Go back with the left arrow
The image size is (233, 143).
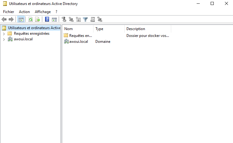pyautogui.click(x=4, y=20)
